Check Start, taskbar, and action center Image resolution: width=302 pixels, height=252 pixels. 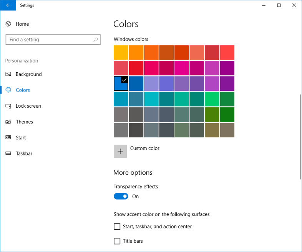(x=117, y=227)
